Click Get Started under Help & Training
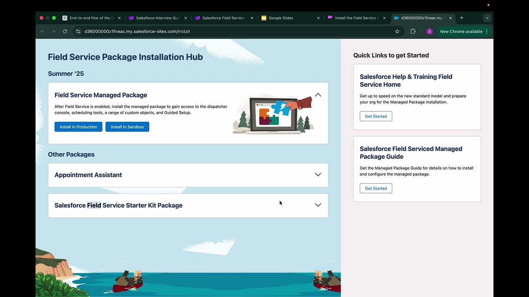The image size is (529, 297). [x=376, y=116]
